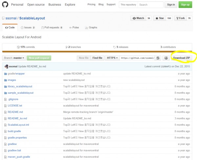The width and height of the screenshot is (197, 160).
Task: Switch to the Code tab
Action: coord(10,27)
